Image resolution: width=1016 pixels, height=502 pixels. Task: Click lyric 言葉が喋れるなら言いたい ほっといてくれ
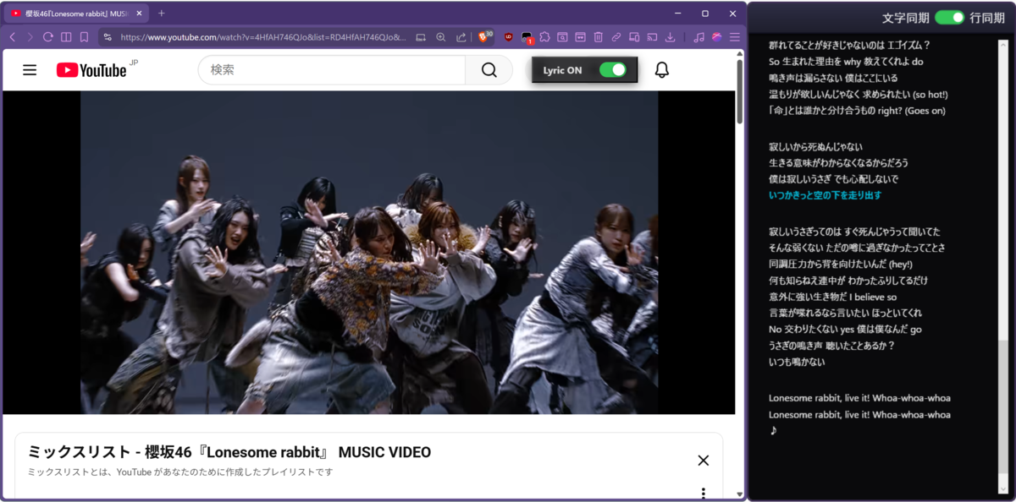pos(845,313)
